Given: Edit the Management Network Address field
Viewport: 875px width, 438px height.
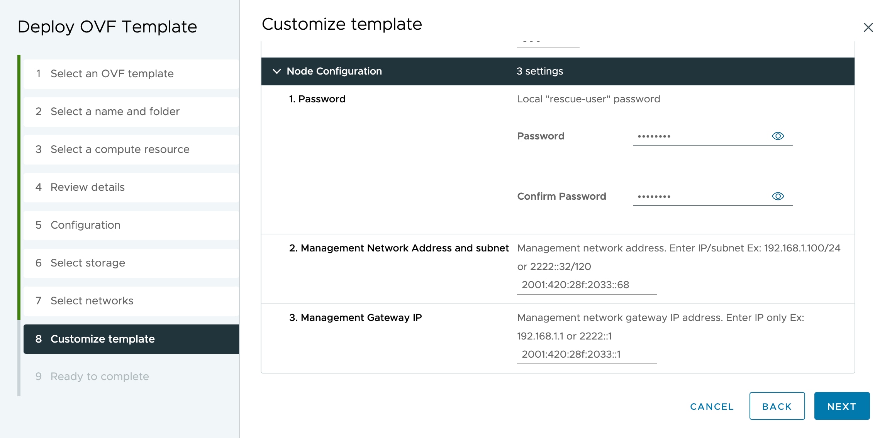Looking at the screenshot, I should (x=587, y=285).
